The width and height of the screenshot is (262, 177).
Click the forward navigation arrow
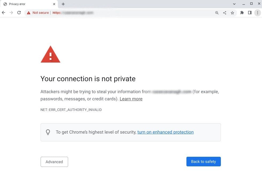pos(11,13)
